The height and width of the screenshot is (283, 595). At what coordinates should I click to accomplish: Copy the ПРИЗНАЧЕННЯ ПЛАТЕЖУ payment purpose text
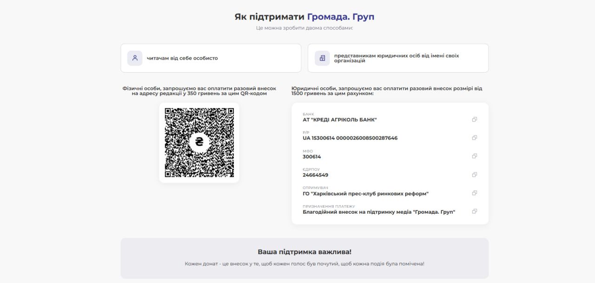coord(475,211)
